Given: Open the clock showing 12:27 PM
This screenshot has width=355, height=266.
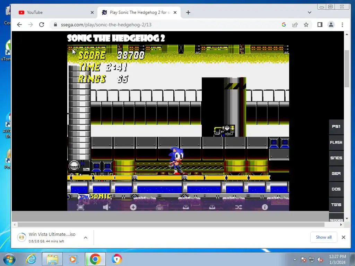Looking at the screenshot, I should point(337,259).
